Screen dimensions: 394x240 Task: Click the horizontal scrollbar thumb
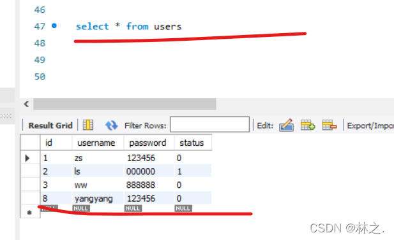coord(125,104)
